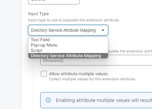This screenshot has height=109, width=152.
Task: Click the Input Type dropdown arrow
Action: (103, 30)
